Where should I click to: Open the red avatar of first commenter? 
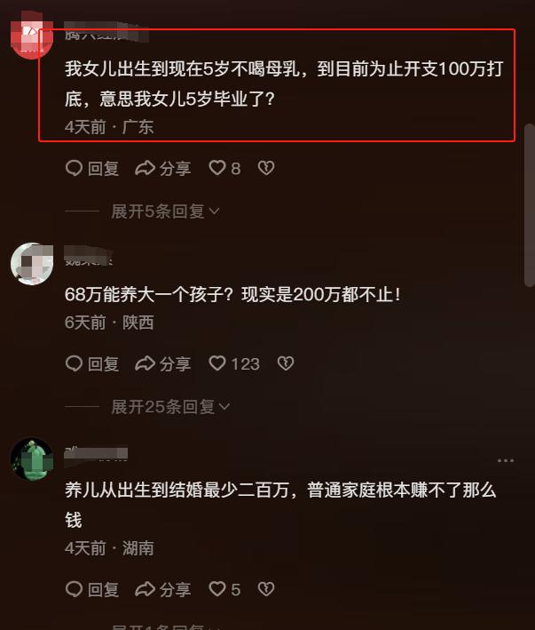click(x=32, y=37)
